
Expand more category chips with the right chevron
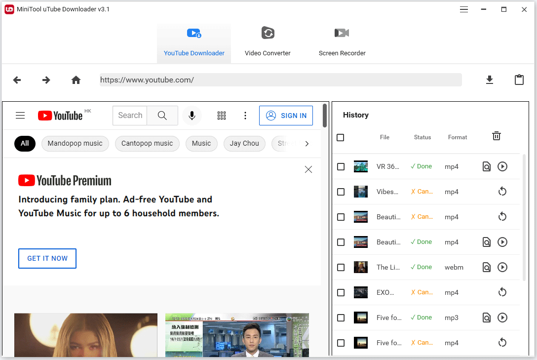click(307, 143)
